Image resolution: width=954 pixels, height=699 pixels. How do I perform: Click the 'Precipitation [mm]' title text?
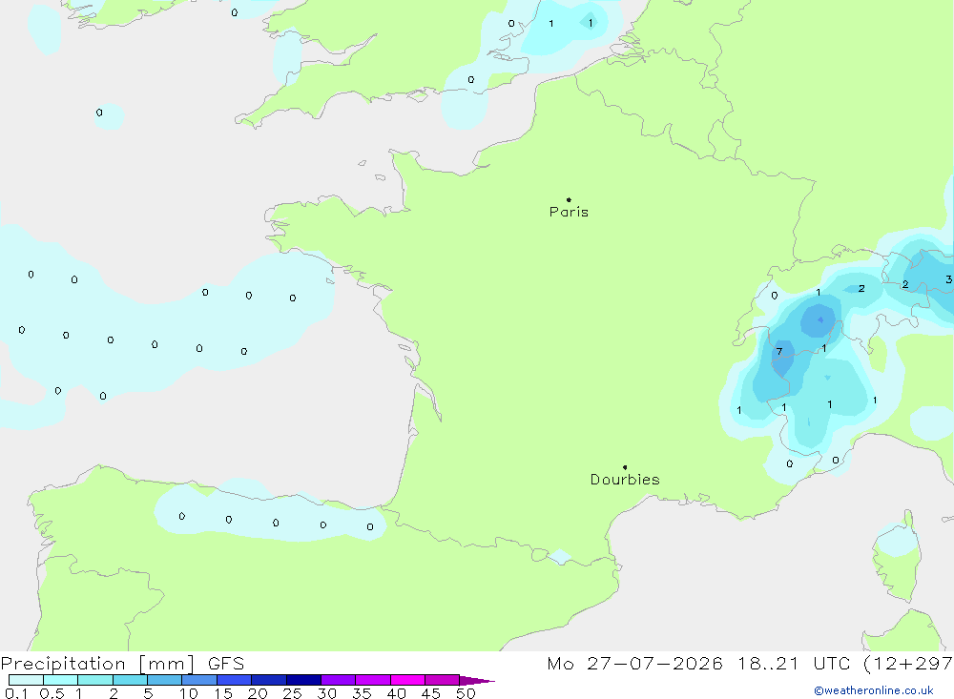pos(97,664)
